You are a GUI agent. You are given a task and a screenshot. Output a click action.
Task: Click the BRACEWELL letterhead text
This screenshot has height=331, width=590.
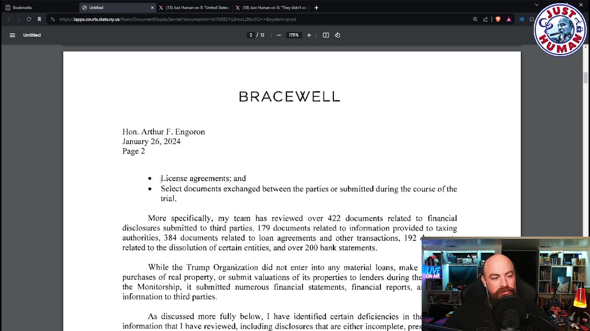pyautogui.click(x=289, y=97)
